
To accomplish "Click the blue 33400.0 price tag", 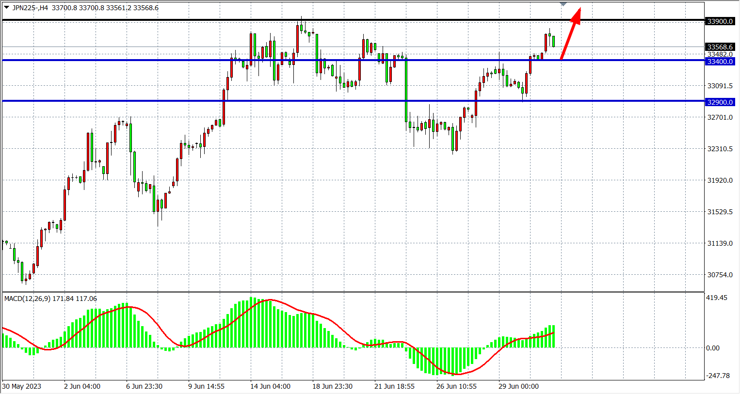I will point(720,62).
